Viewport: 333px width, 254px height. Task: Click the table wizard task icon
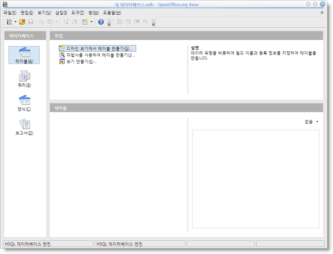coord(62,55)
